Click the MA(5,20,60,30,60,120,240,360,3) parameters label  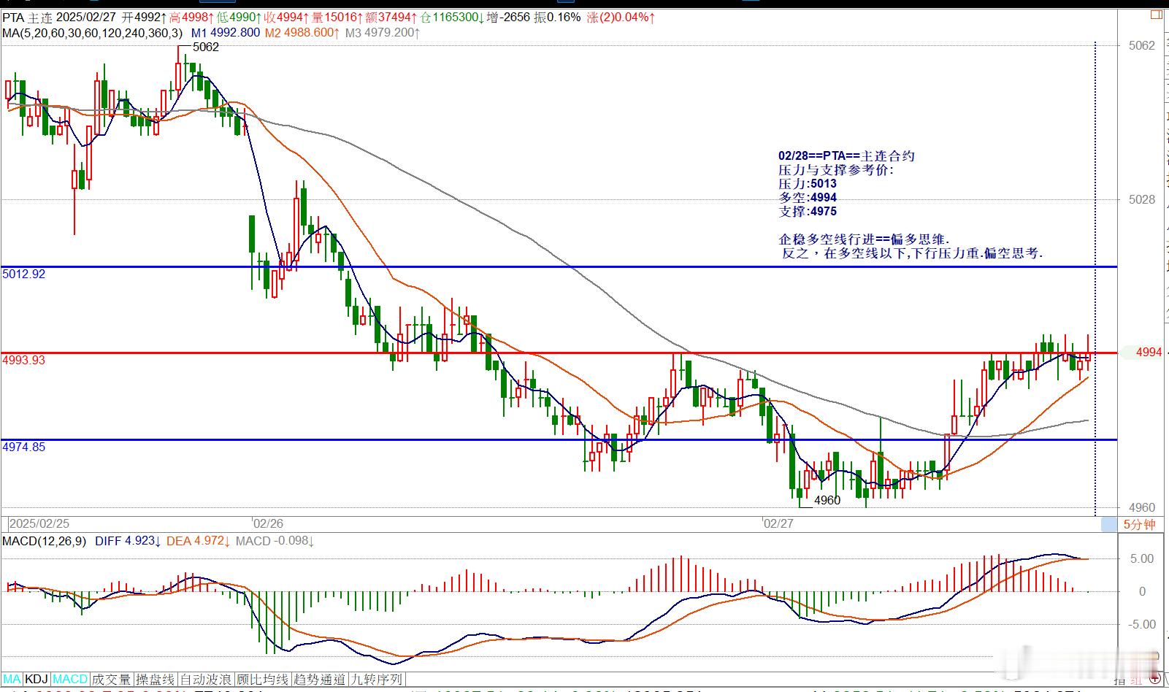pyautogui.click(x=92, y=33)
